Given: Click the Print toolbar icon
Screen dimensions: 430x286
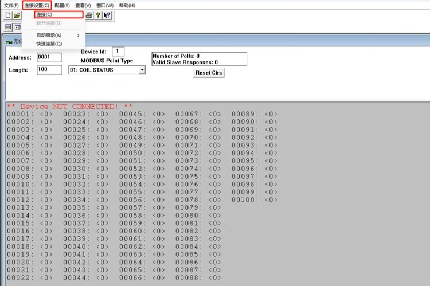Looking at the screenshot, I should point(89,15).
